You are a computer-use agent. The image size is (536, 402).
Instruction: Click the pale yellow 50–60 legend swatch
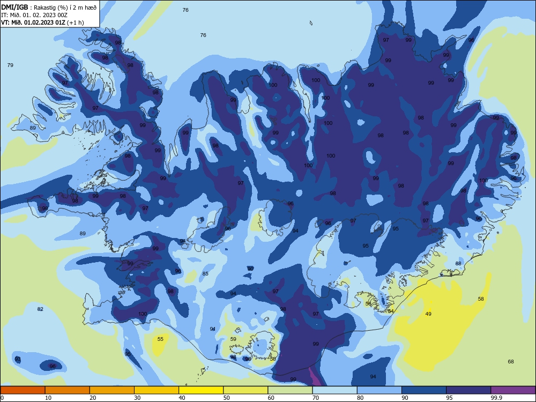click(246, 390)
